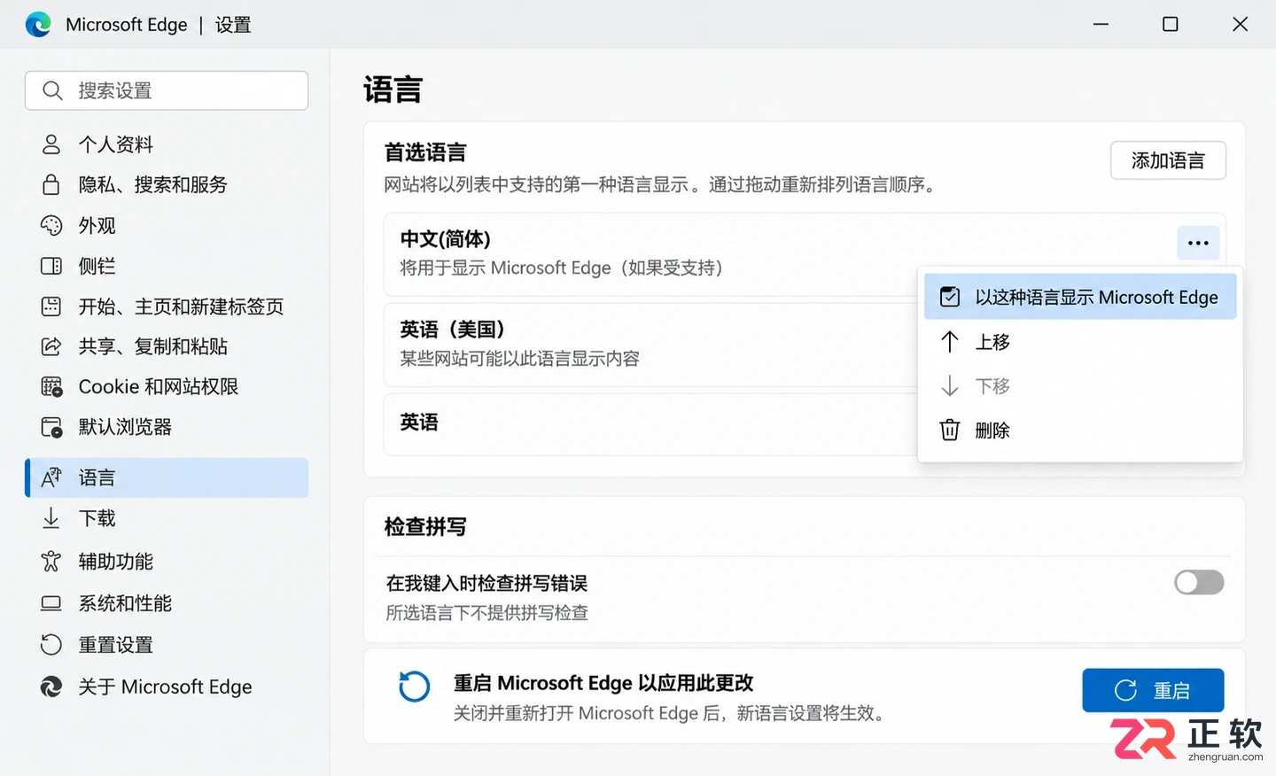
Task: Open 系统和性能 settings
Action: 167,603
